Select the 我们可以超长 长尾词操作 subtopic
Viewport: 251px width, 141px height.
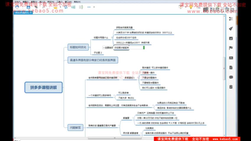tap(154, 88)
